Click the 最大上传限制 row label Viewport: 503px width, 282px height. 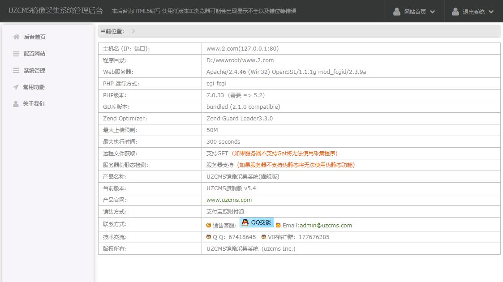120,130
